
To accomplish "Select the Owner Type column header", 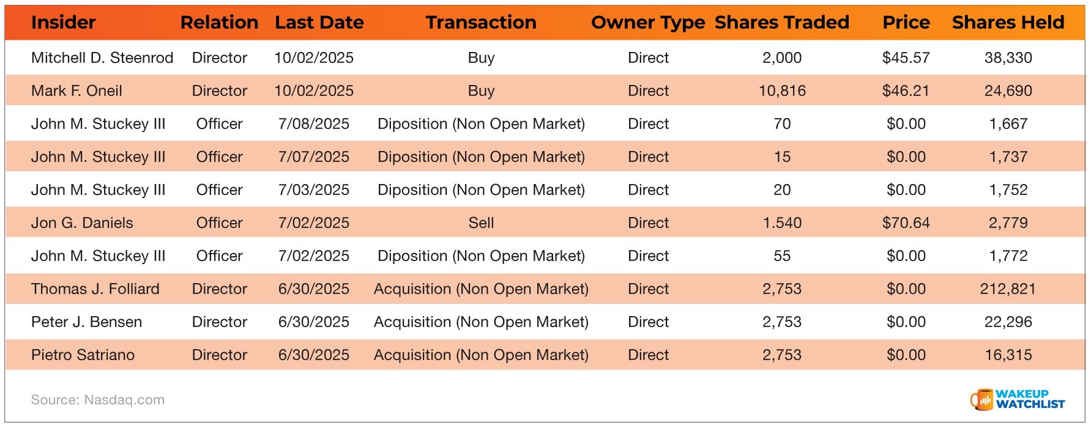I will tap(648, 23).
